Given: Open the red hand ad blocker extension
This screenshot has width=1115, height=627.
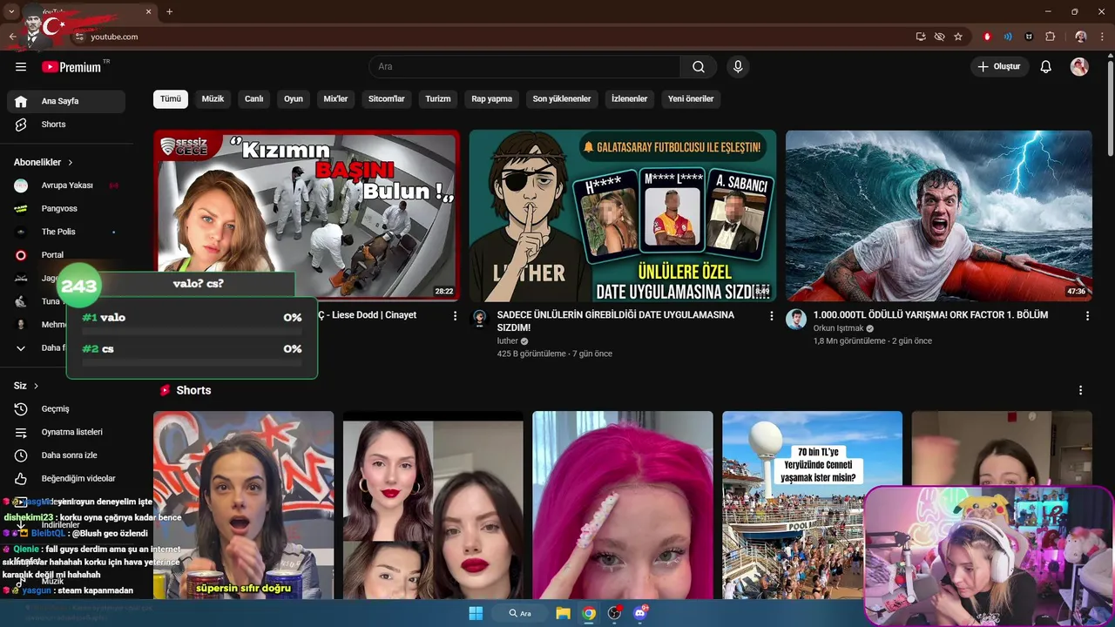Looking at the screenshot, I should (x=987, y=37).
